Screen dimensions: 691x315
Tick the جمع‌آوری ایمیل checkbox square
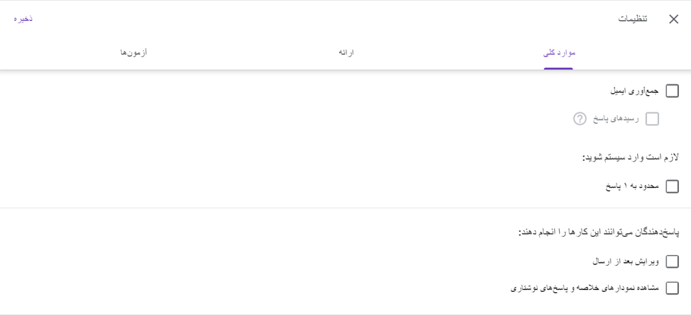pyautogui.click(x=672, y=91)
